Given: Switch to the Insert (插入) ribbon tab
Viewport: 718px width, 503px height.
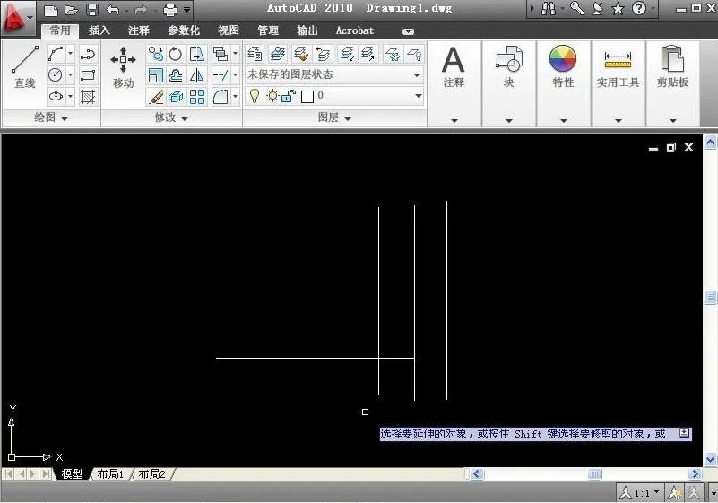Looking at the screenshot, I should click(x=99, y=30).
